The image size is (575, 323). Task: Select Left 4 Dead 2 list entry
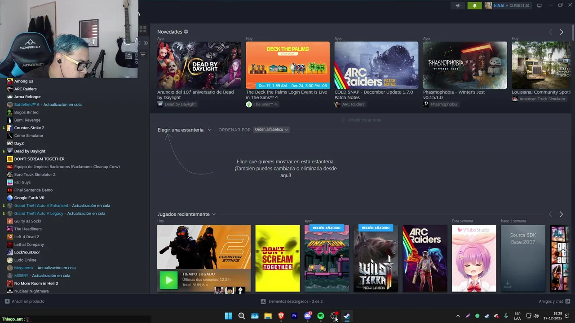pyautogui.click(x=27, y=237)
